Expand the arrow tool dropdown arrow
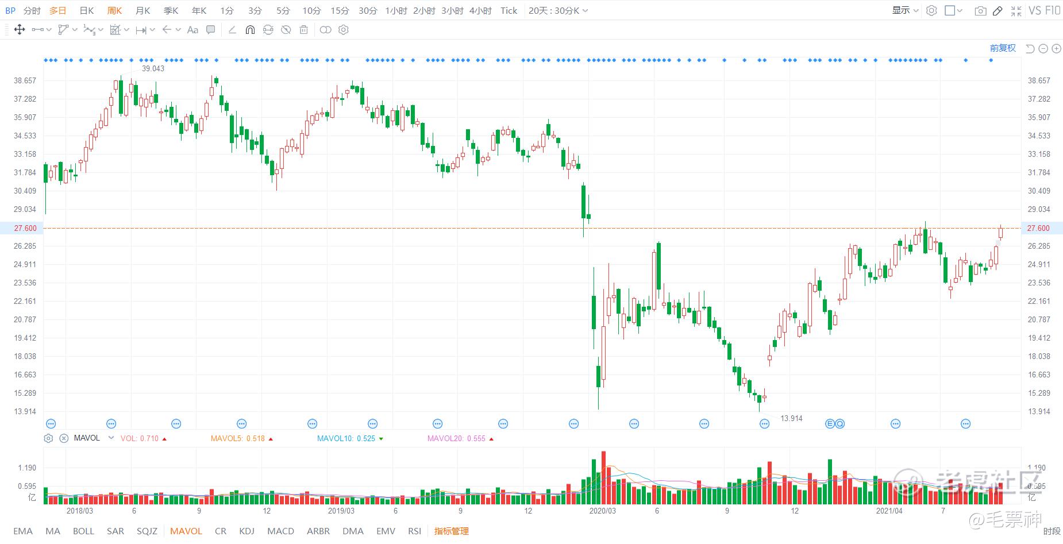The height and width of the screenshot is (544, 1063). tap(178, 30)
